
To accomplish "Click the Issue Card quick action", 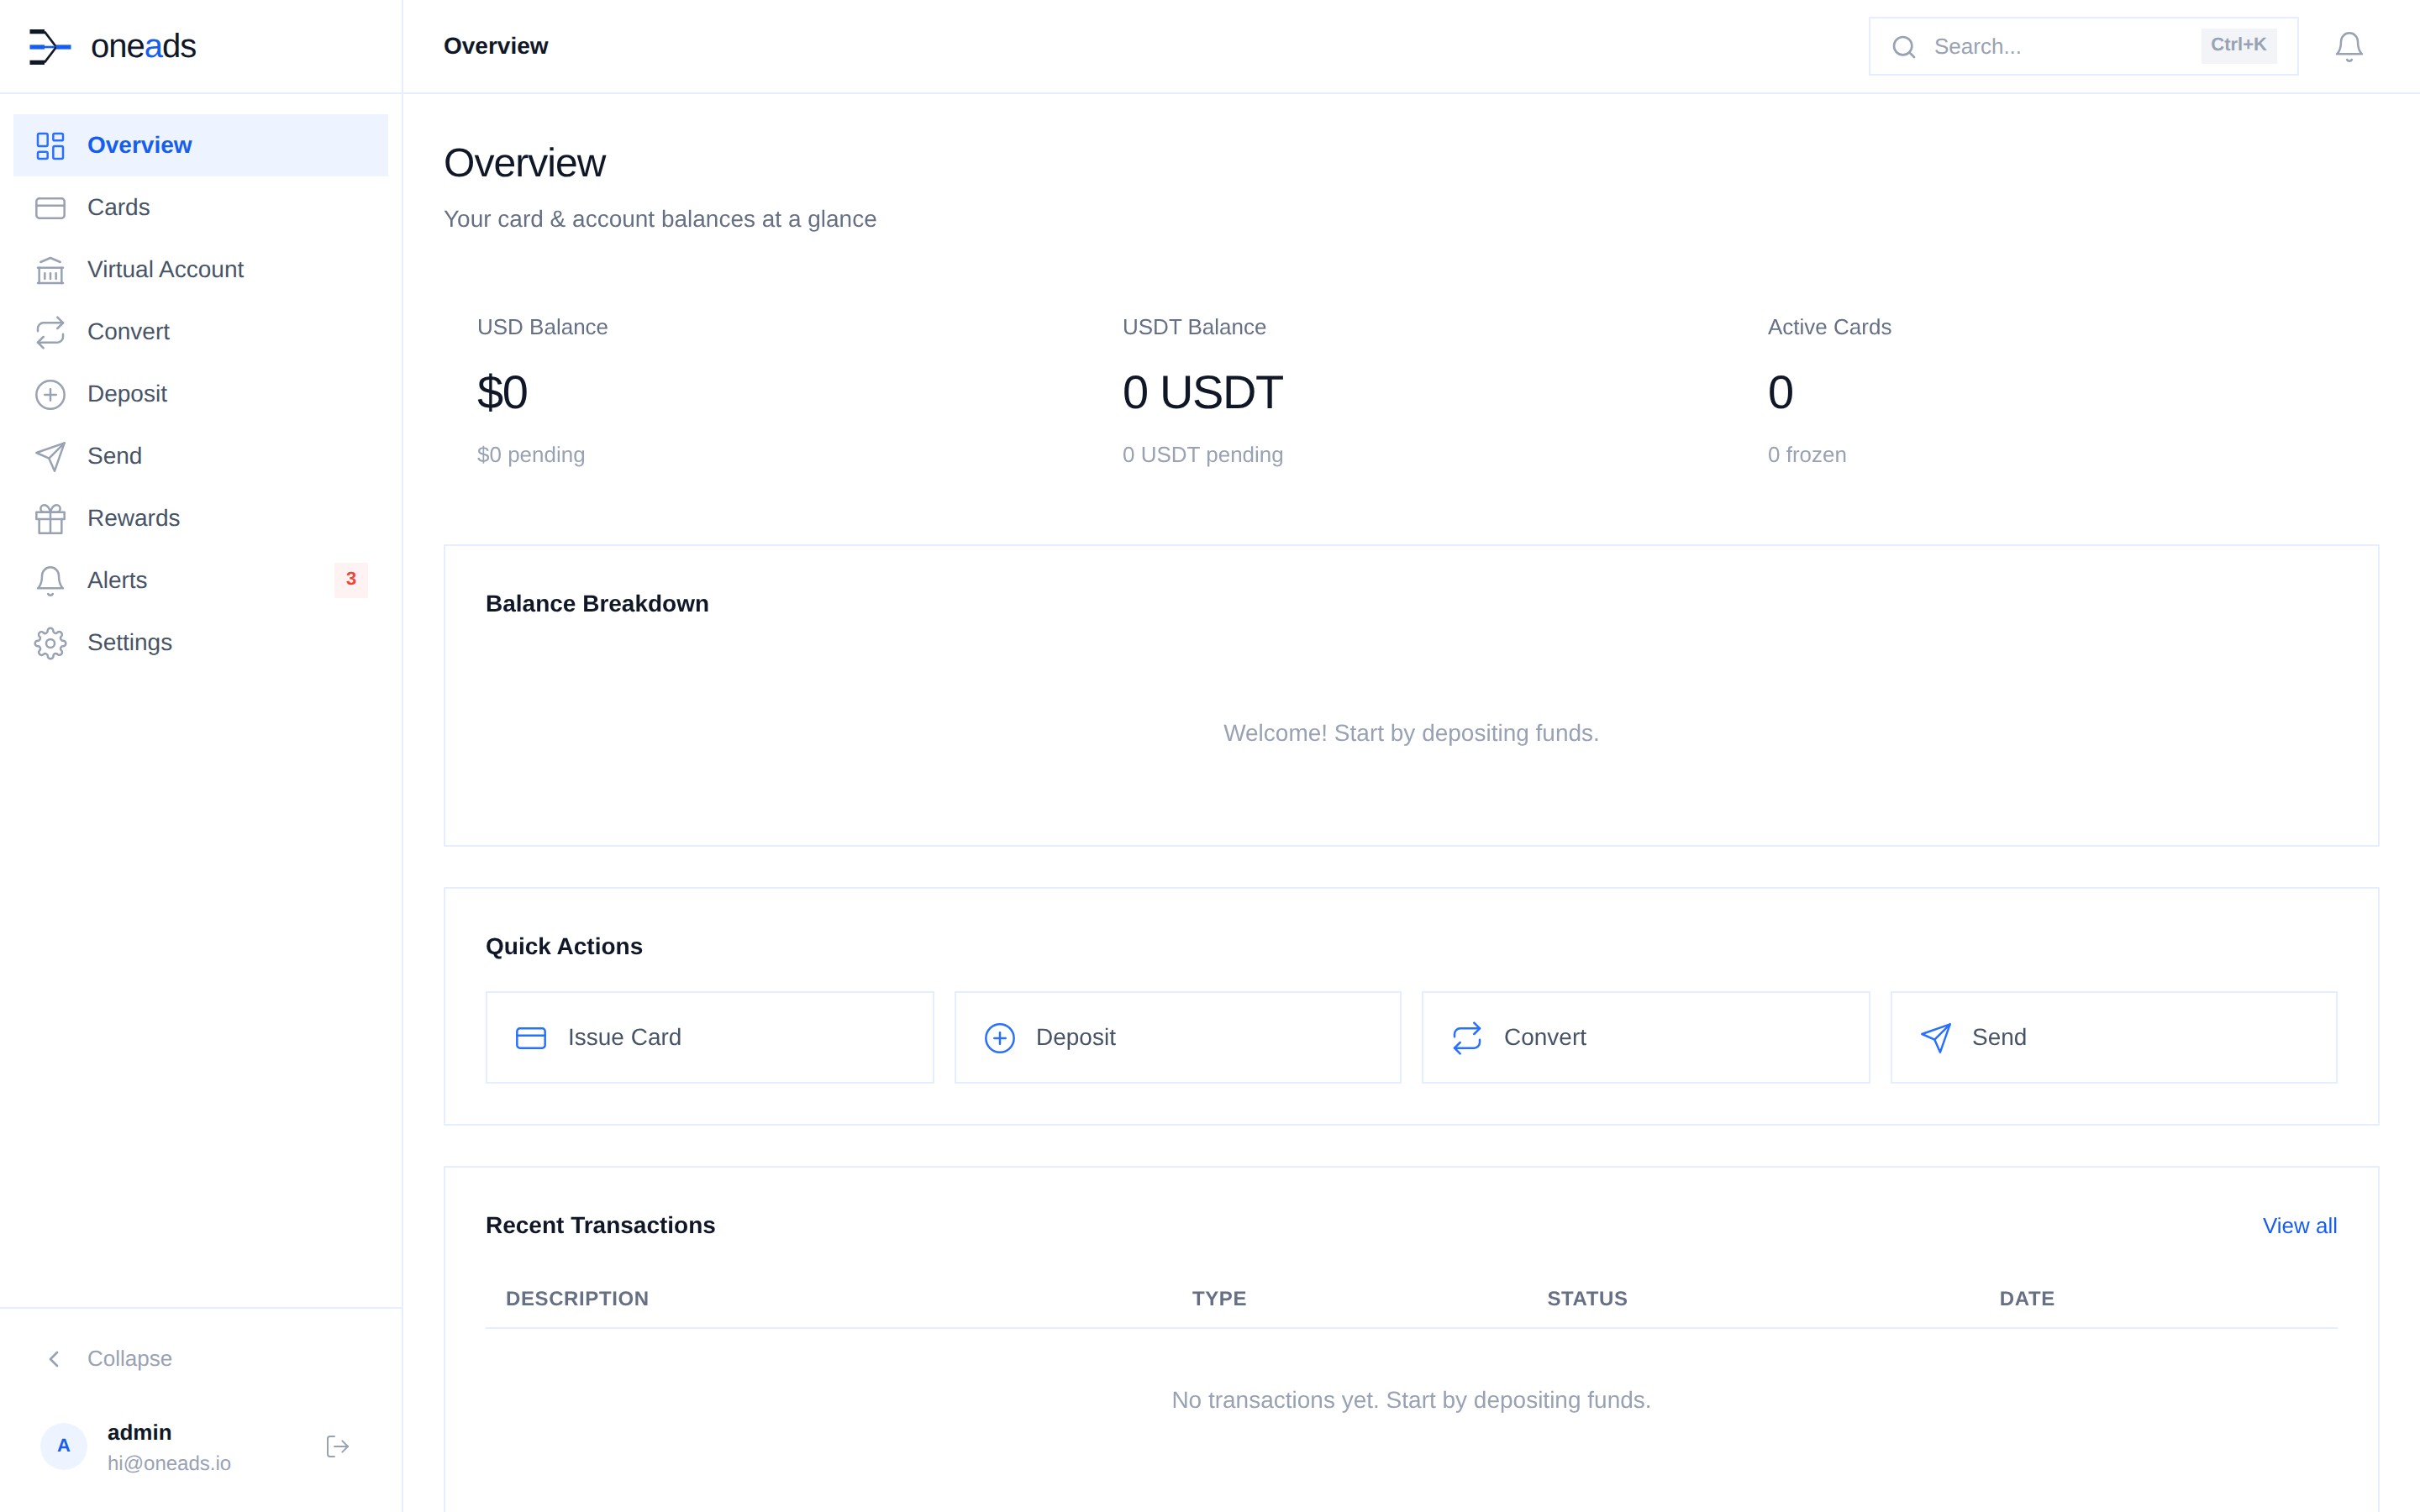I will pyautogui.click(x=708, y=1037).
